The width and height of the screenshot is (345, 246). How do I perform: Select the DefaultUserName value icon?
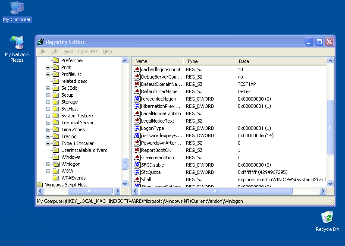(x=137, y=91)
